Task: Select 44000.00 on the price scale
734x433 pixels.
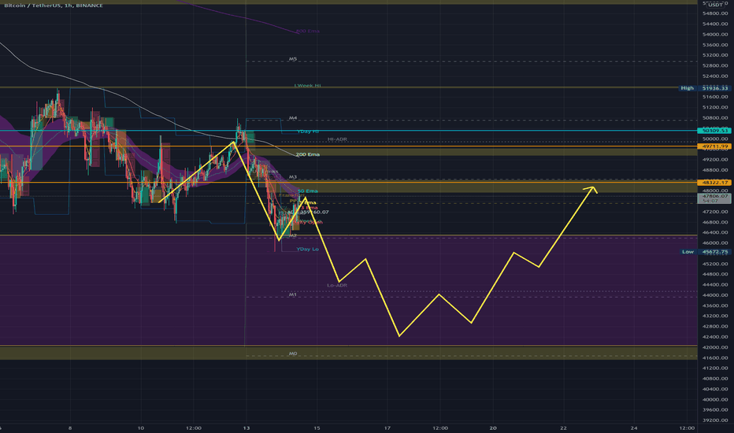Action: coord(715,295)
